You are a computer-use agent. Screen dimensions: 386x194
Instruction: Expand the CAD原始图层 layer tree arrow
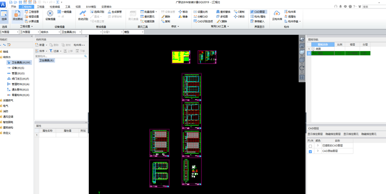tap(318, 151)
